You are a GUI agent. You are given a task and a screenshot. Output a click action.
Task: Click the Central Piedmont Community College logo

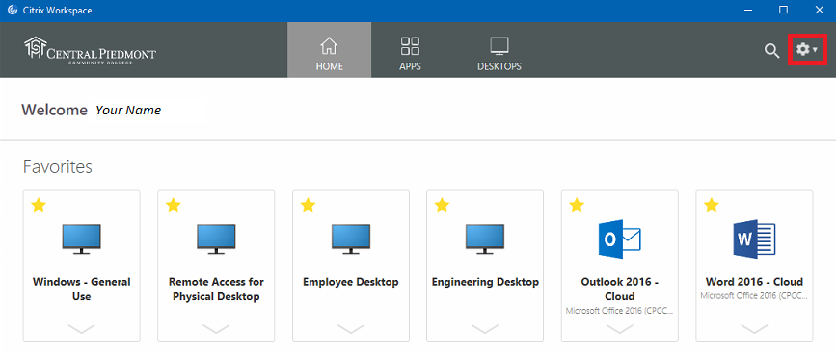[90, 51]
